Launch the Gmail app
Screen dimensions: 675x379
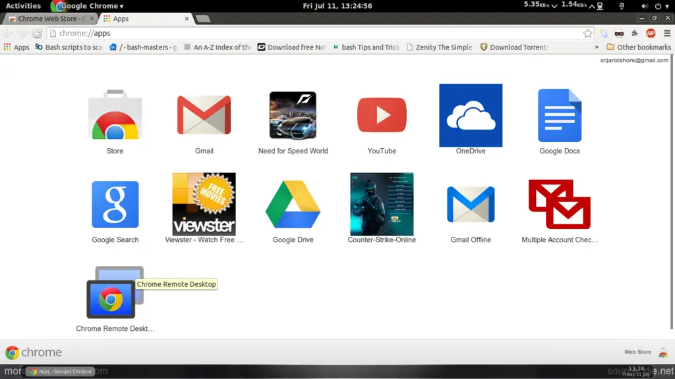pyautogui.click(x=204, y=116)
